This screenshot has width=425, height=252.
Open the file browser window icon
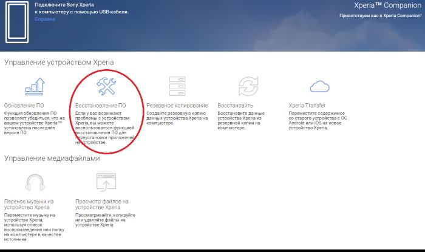point(106,182)
